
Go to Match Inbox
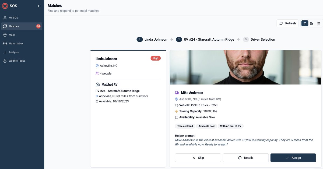(22, 44)
